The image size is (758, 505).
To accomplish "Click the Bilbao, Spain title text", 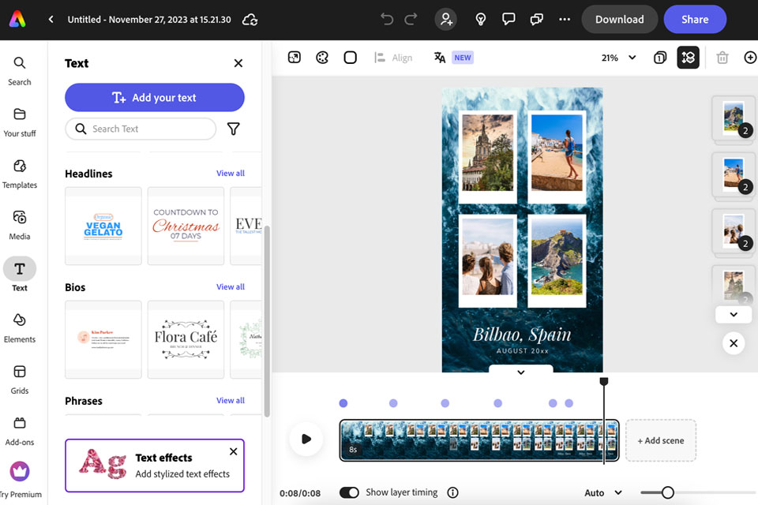I will tap(522, 335).
